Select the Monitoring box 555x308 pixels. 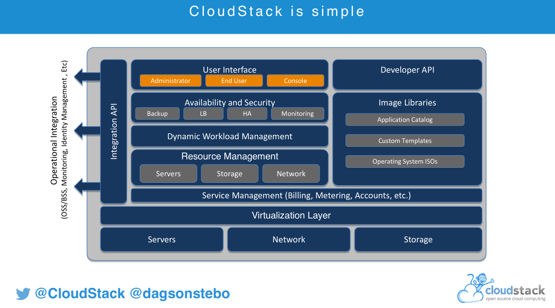[298, 113]
